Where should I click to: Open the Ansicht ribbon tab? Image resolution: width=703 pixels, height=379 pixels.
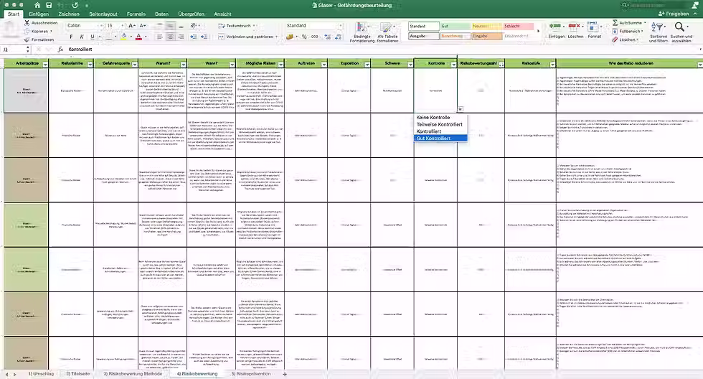coord(222,14)
